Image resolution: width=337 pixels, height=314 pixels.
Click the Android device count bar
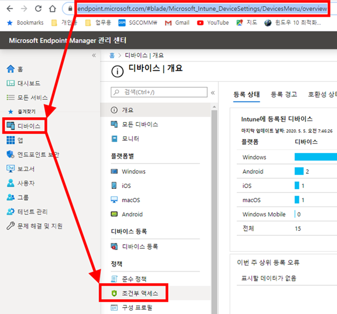click(299, 171)
